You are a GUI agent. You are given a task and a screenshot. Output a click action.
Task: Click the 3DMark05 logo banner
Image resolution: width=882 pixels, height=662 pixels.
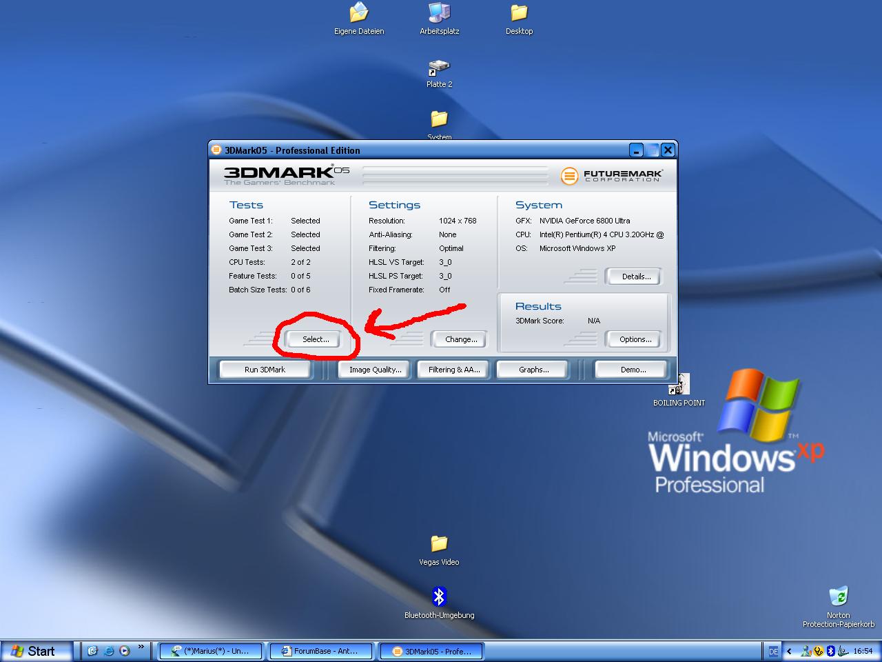point(287,175)
